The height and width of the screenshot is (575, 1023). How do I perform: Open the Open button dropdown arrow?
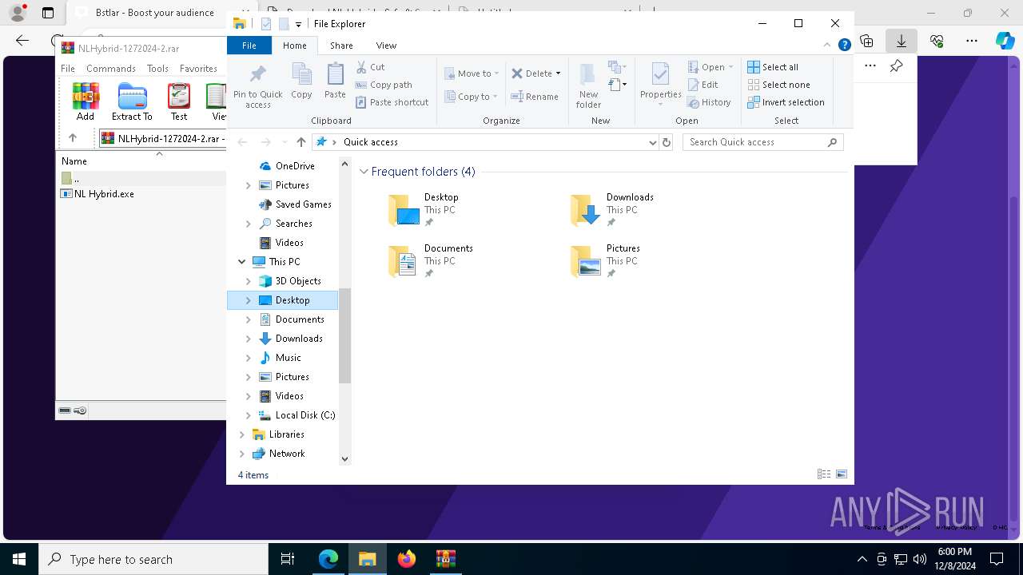click(x=730, y=67)
